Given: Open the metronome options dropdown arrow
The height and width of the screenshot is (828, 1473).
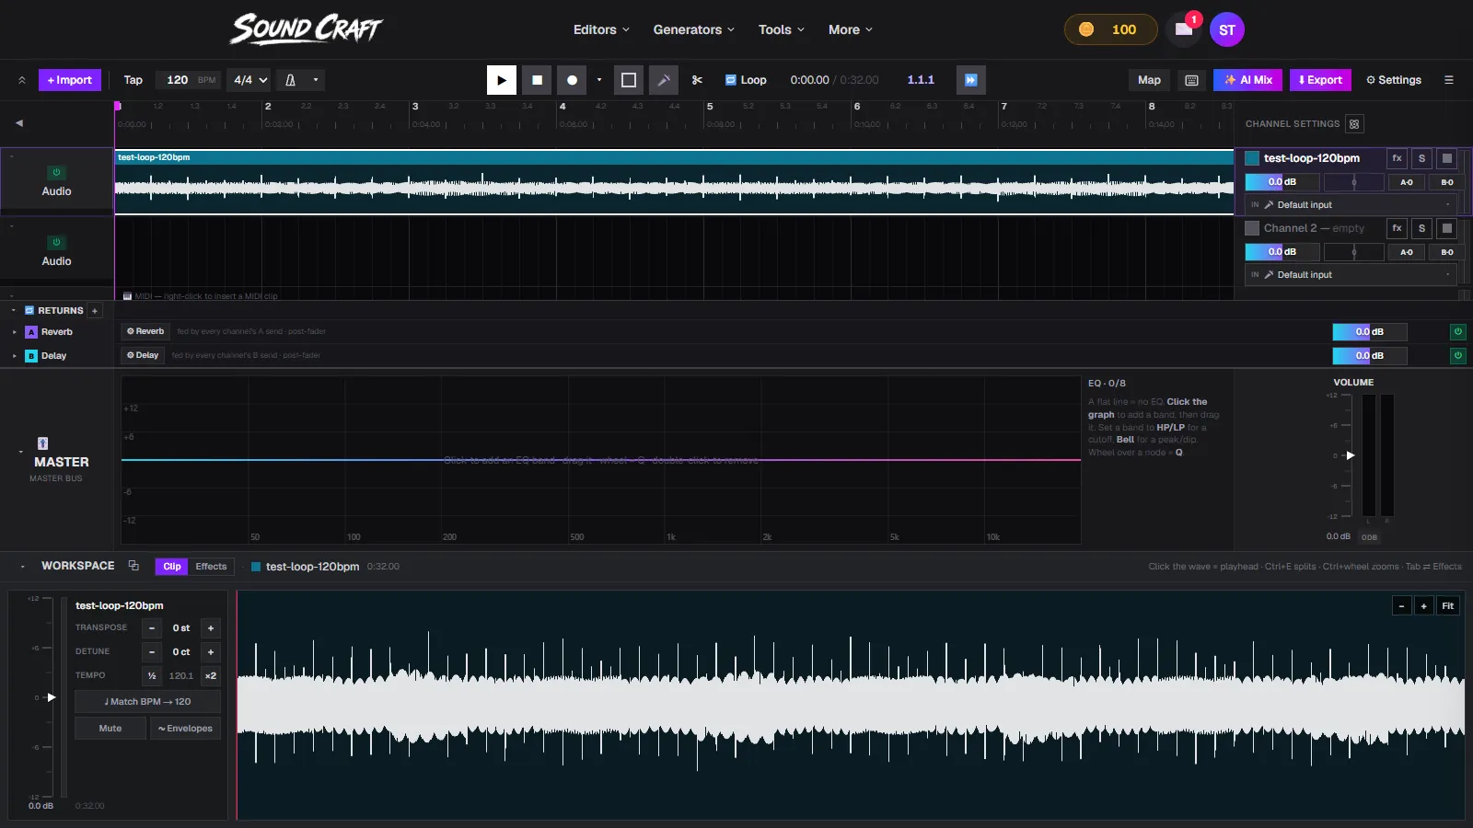Looking at the screenshot, I should point(316,80).
